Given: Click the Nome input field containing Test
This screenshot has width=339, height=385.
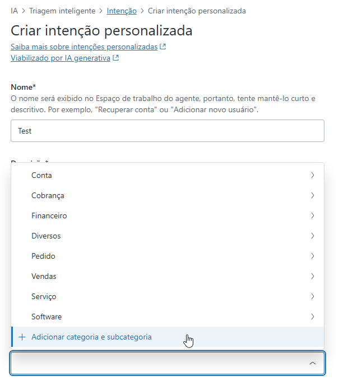Looking at the screenshot, I should [x=168, y=131].
